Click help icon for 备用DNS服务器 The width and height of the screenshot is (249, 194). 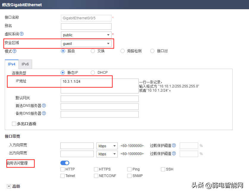point(44,113)
